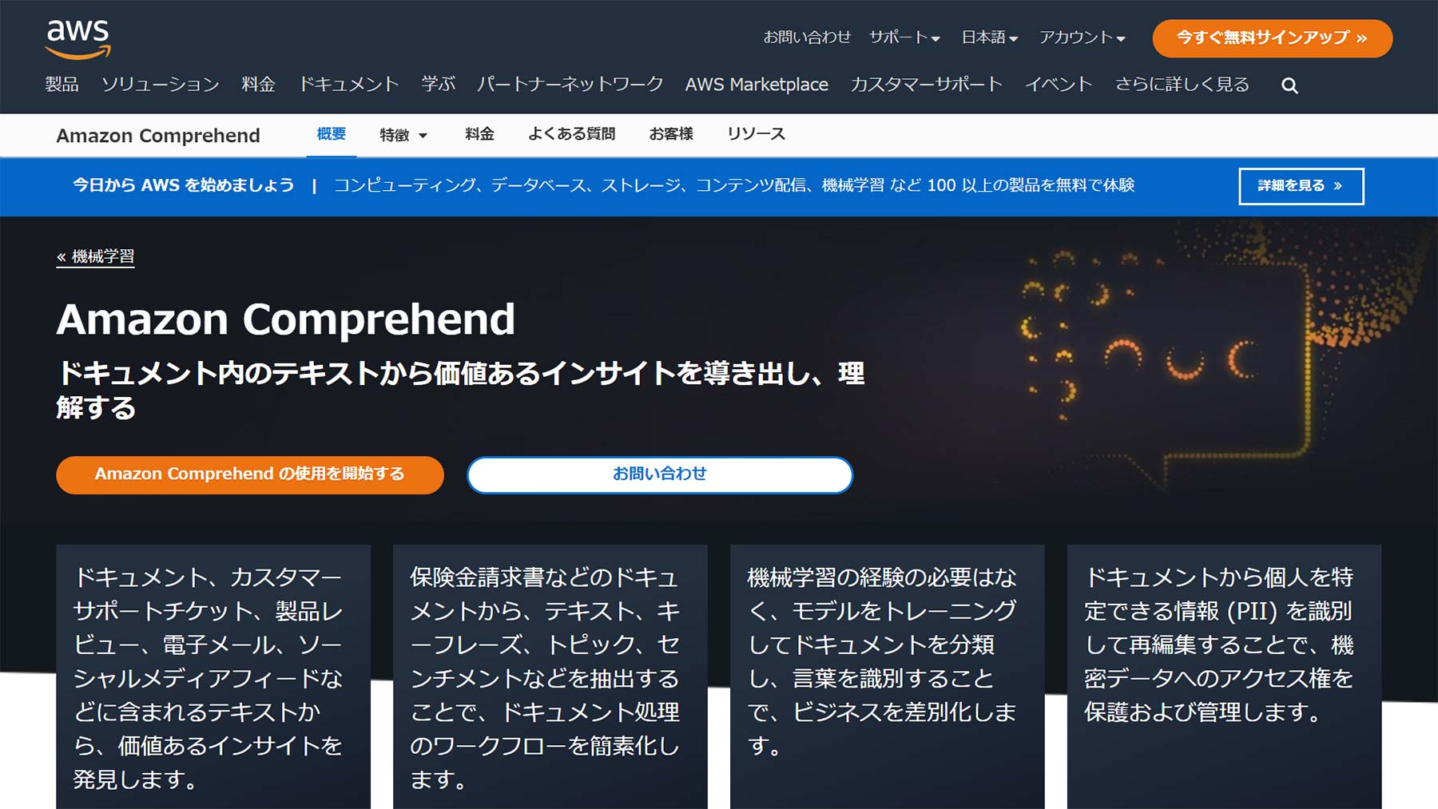Open the 製品 menu

pyautogui.click(x=62, y=85)
